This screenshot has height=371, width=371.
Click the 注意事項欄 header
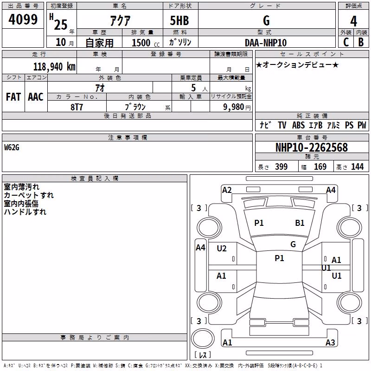[128, 137]
